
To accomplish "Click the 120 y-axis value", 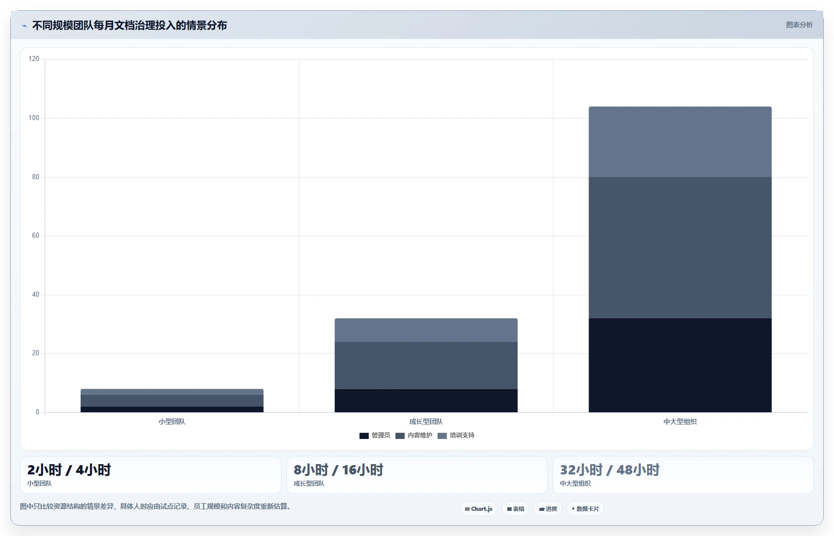I will [x=34, y=59].
